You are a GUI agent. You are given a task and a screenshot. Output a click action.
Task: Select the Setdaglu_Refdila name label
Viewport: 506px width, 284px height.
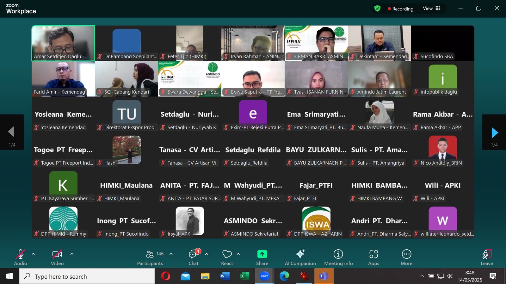249,163
